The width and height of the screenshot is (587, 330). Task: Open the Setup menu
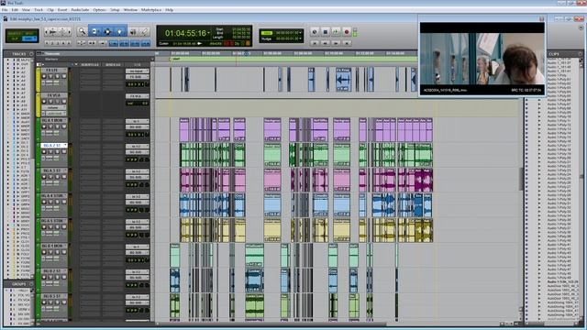115,10
